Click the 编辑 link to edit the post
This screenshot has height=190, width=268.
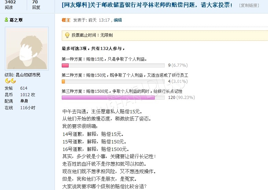(x=118, y=20)
